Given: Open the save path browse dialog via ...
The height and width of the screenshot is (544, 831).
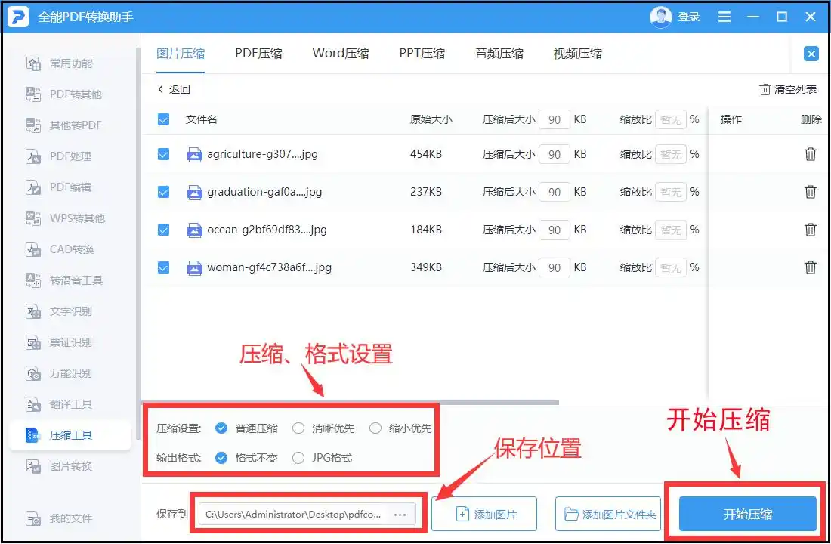Looking at the screenshot, I should [x=400, y=513].
